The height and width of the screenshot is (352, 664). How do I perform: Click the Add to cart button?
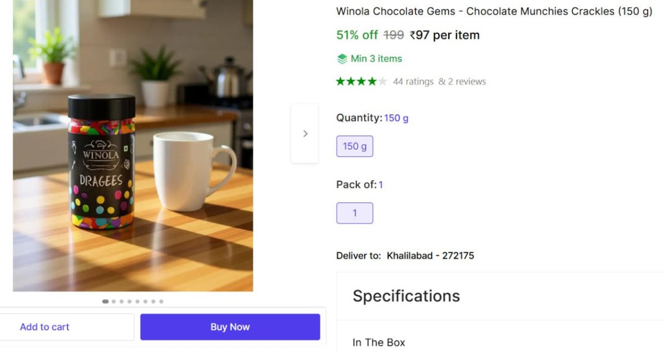45,327
